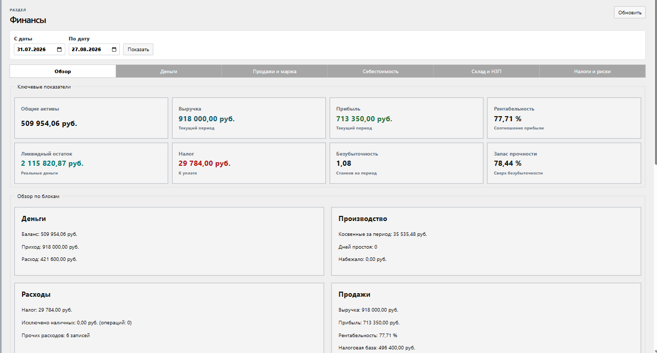
Task: Click the 'Реальные деньги' caption
Action: point(39,173)
